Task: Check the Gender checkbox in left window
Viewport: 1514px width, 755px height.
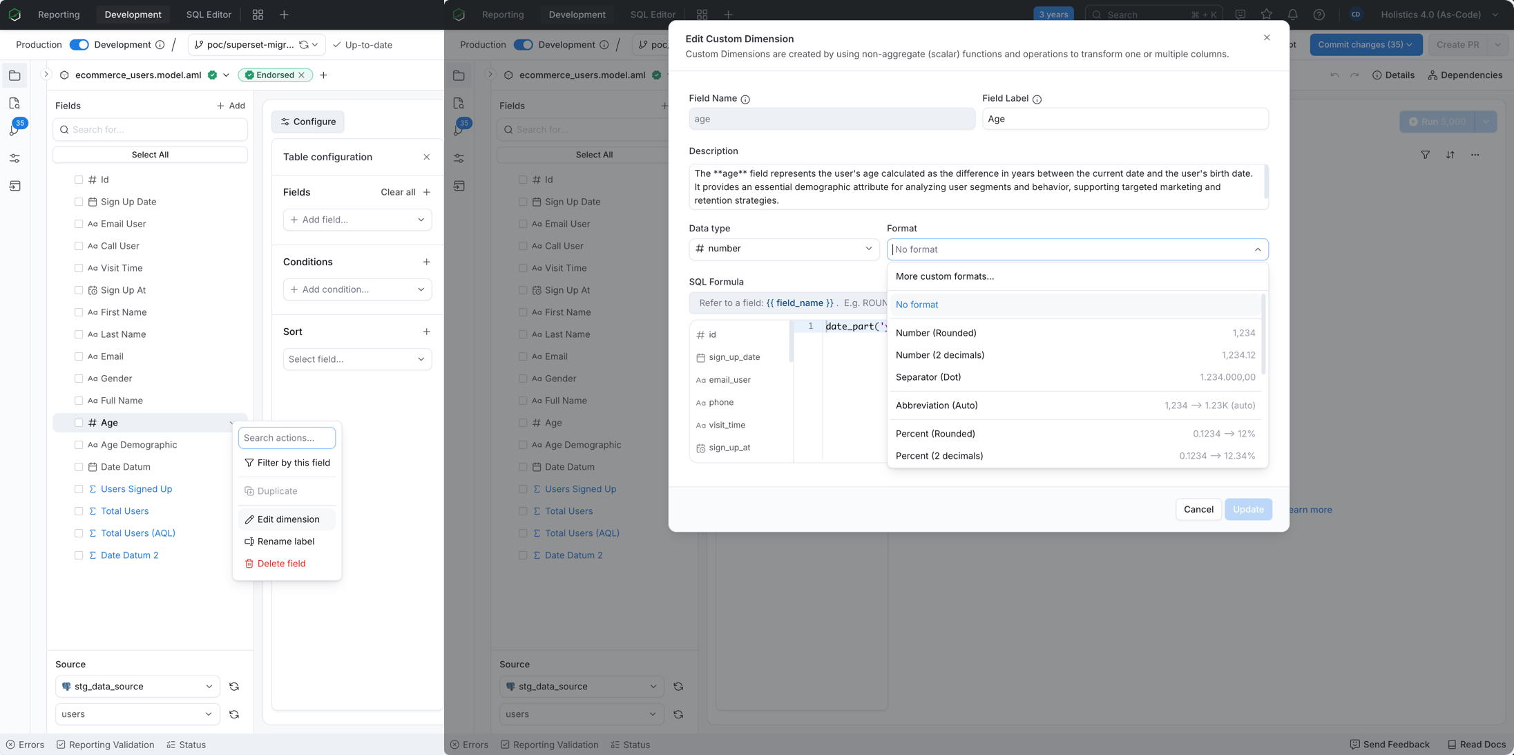Action: click(79, 379)
